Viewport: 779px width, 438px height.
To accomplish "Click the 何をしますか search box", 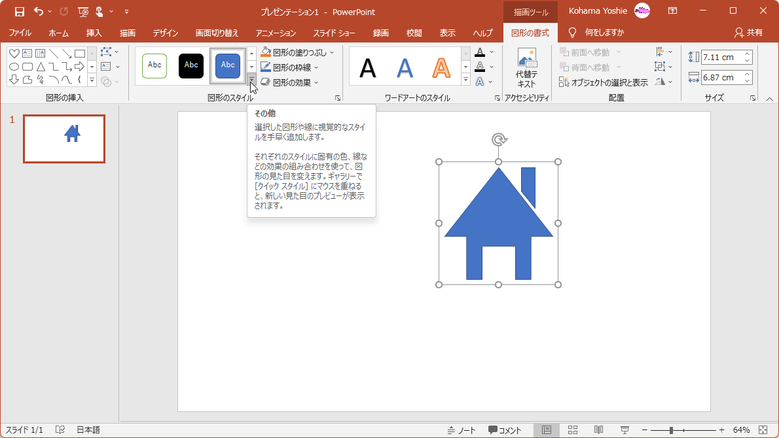I will (604, 33).
